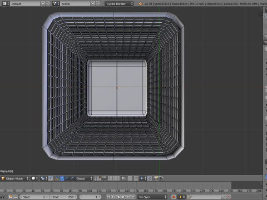Image resolution: width=267 pixels, height=200 pixels.
Task: Click the Plane.001 object label
Action: coord(7,171)
